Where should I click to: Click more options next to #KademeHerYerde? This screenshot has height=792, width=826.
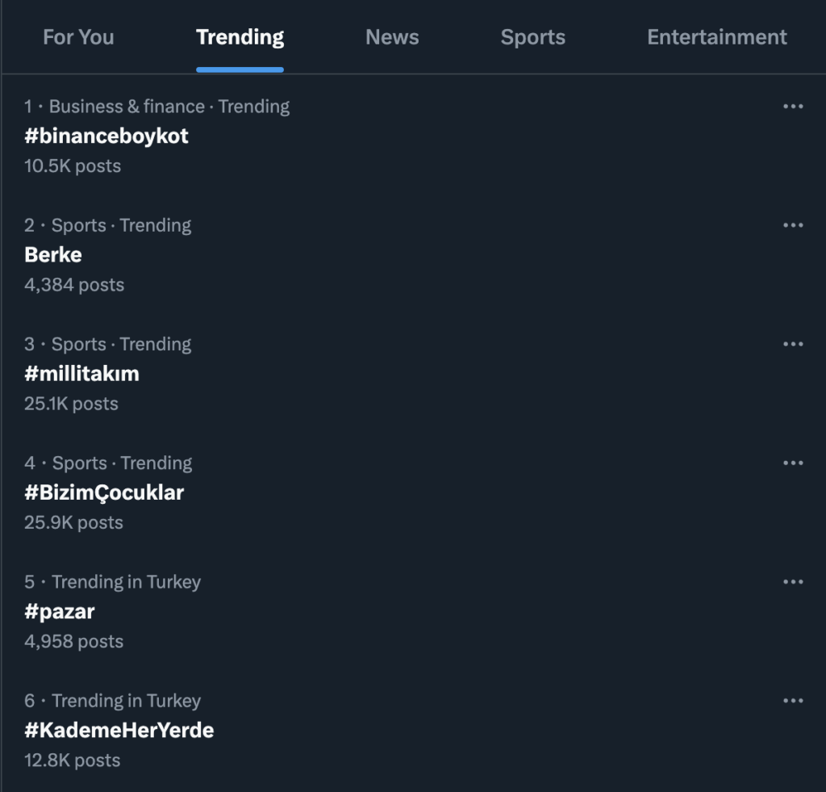coord(793,701)
